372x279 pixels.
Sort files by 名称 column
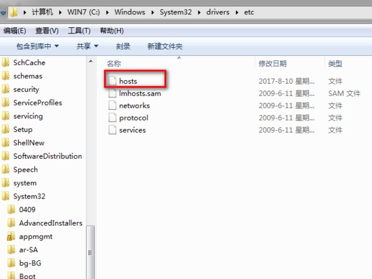click(114, 63)
